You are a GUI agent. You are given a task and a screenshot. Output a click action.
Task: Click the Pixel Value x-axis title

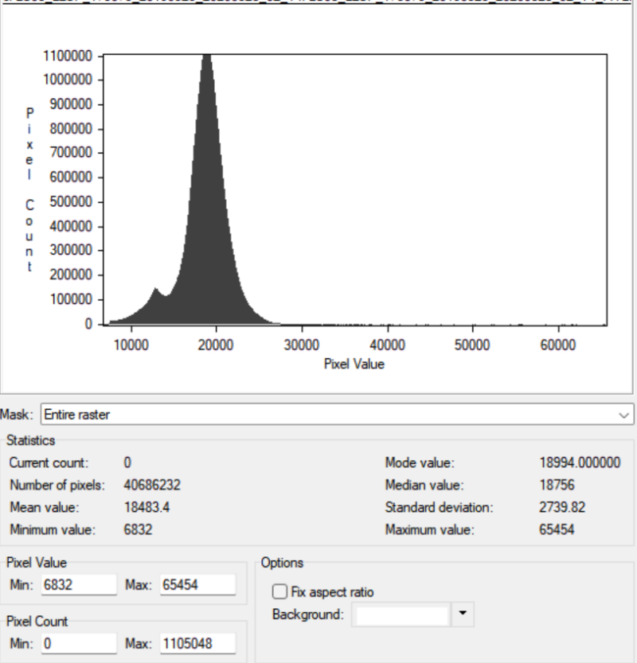pos(354,364)
